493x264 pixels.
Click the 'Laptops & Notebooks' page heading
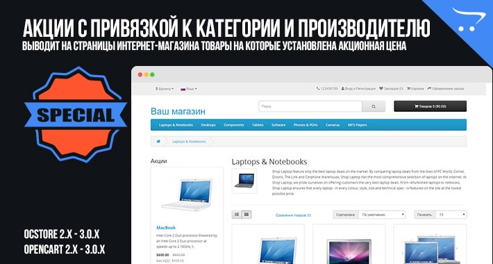tap(269, 162)
